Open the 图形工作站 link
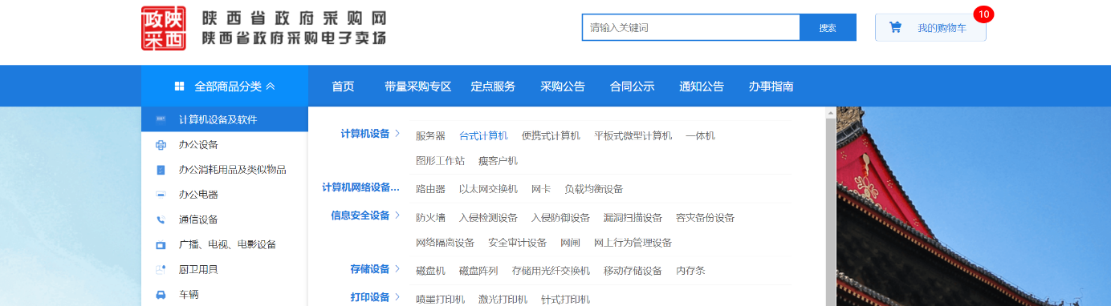The height and width of the screenshot is (306, 1111). pos(440,160)
